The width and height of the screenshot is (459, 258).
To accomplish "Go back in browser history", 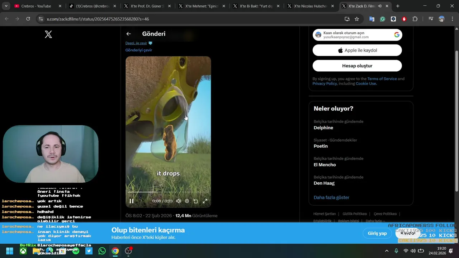I will click(x=6, y=19).
